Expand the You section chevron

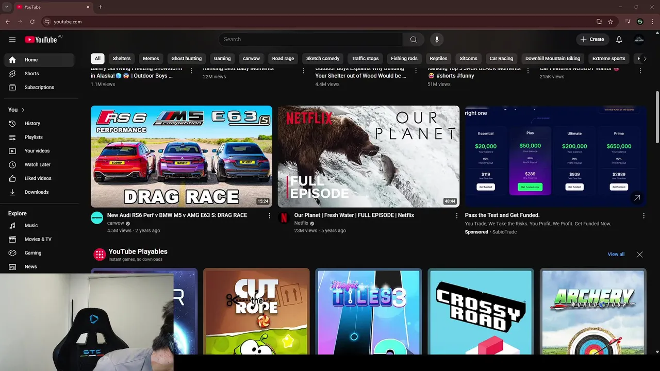pos(23,110)
